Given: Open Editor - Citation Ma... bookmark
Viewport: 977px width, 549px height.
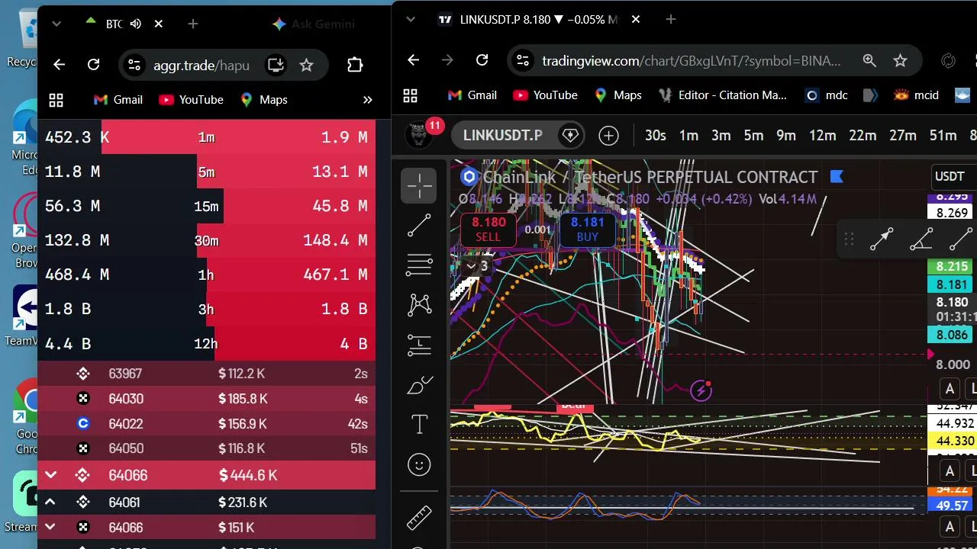Looking at the screenshot, I should [722, 95].
